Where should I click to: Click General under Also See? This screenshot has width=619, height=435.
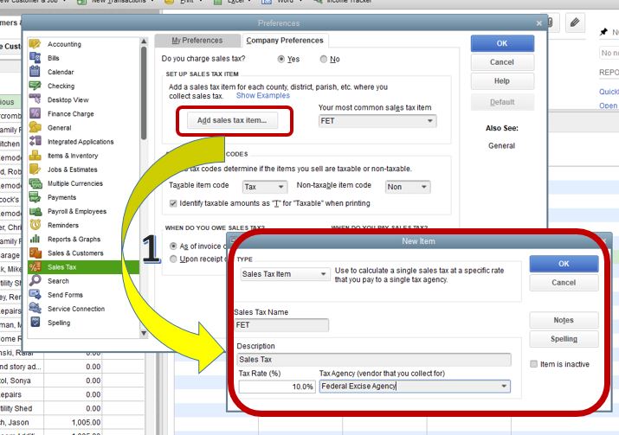[501, 145]
